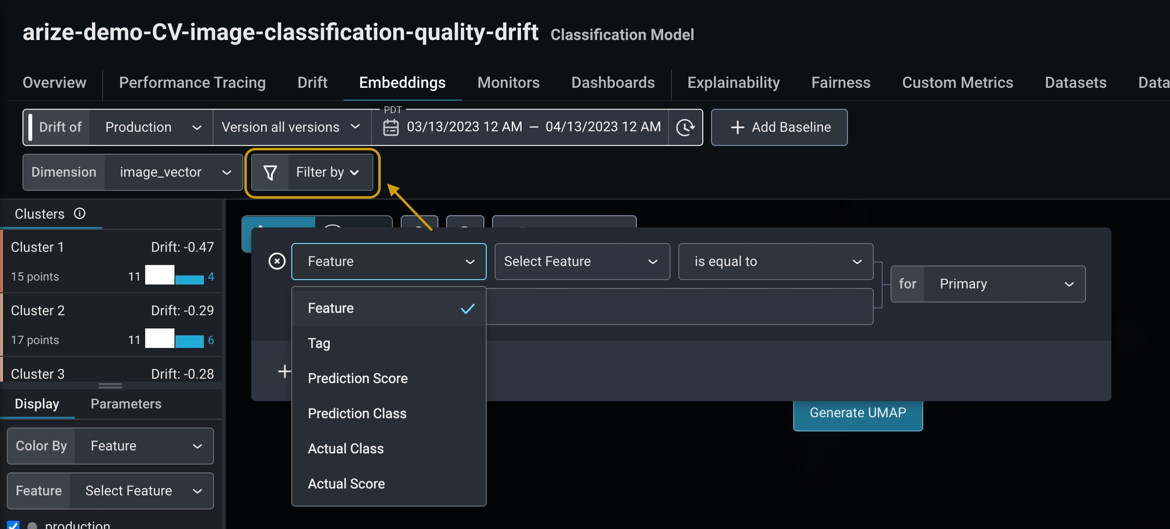This screenshot has width=1170, height=529.
Task: Click the panel resize drag handle
Action: pyautogui.click(x=110, y=385)
